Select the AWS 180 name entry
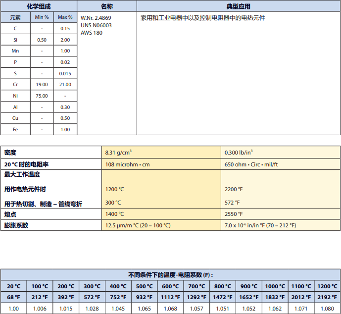 click(x=92, y=33)
